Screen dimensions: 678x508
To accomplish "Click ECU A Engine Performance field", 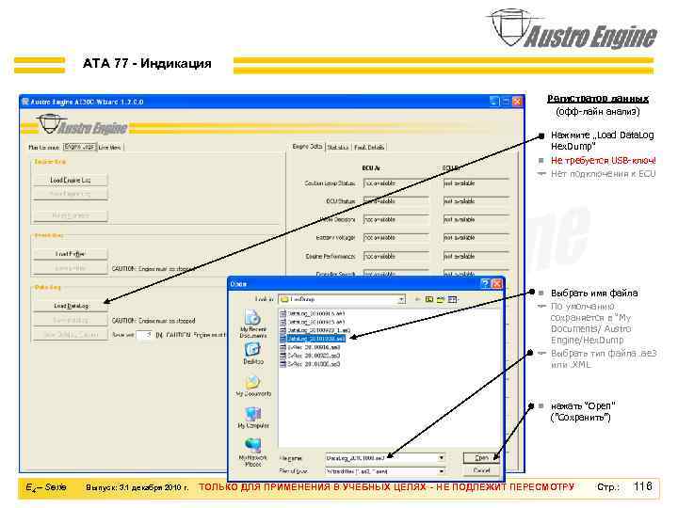I will pos(395,256).
